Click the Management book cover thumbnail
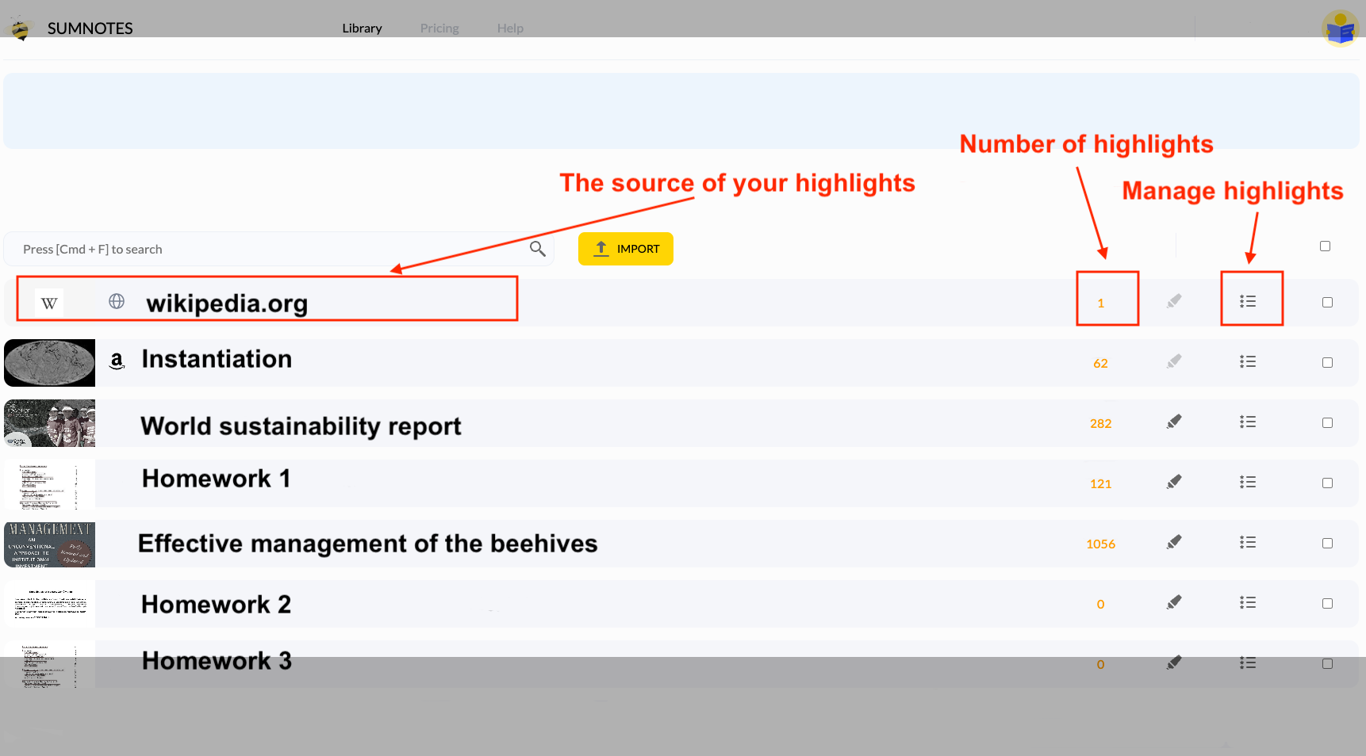Viewport: 1366px width, 756px height. (x=49, y=544)
